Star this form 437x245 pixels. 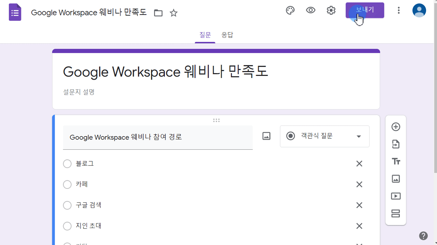click(x=174, y=13)
